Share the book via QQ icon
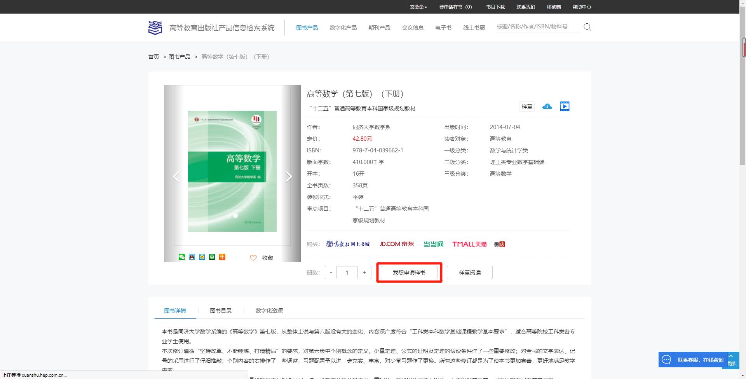The height and width of the screenshot is (379, 746). click(192, 257)
